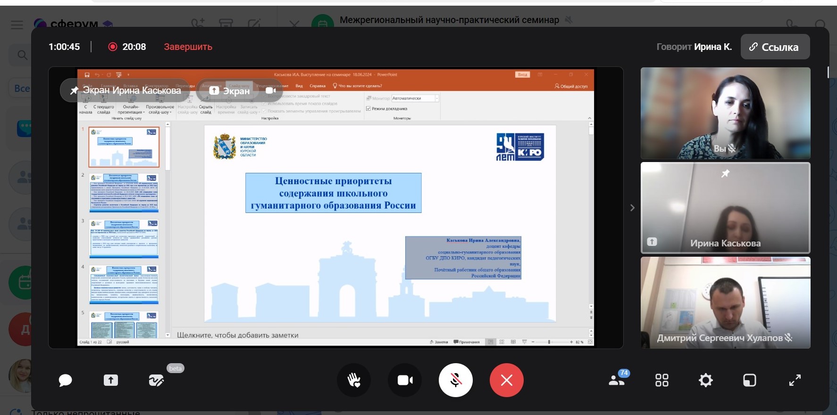
Task: Copy the call link via Ссылка
Action: (775, 47)
